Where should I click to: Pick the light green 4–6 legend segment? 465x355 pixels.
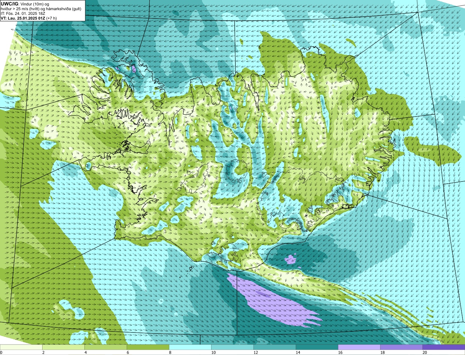click(x=106, y=347)
